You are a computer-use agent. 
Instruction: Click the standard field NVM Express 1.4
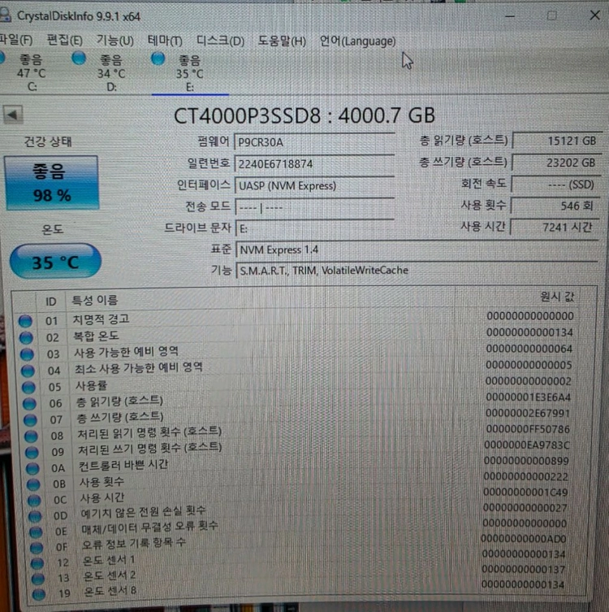(417, 250)
